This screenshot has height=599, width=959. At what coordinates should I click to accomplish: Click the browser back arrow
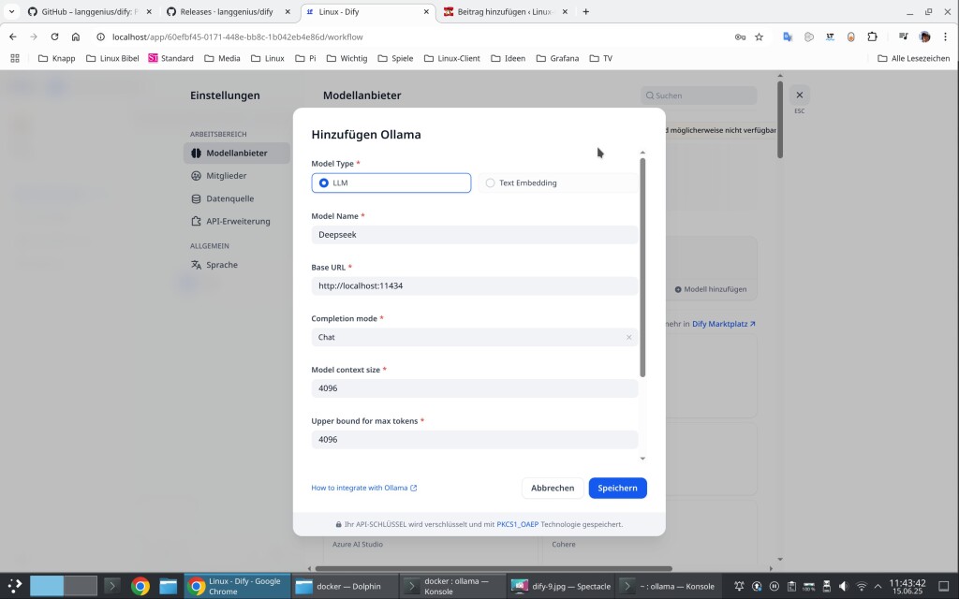point(13,37)
